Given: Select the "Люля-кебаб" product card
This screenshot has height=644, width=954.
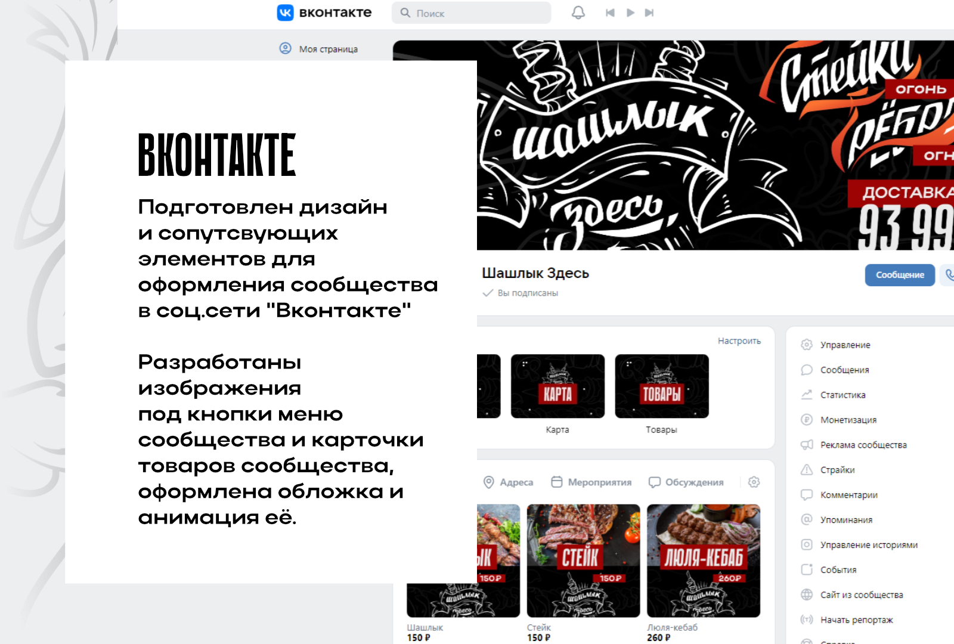Looking at the screenshot, I should coord(703,561).
